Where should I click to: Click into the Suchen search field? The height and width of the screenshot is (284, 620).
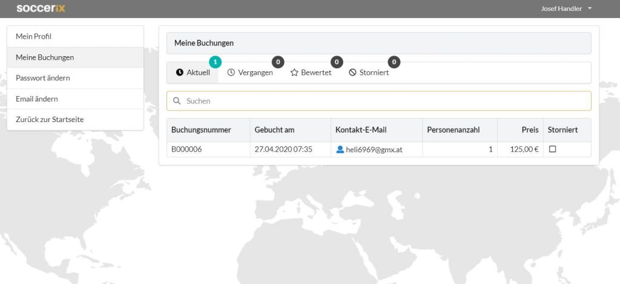click(379, 101)
